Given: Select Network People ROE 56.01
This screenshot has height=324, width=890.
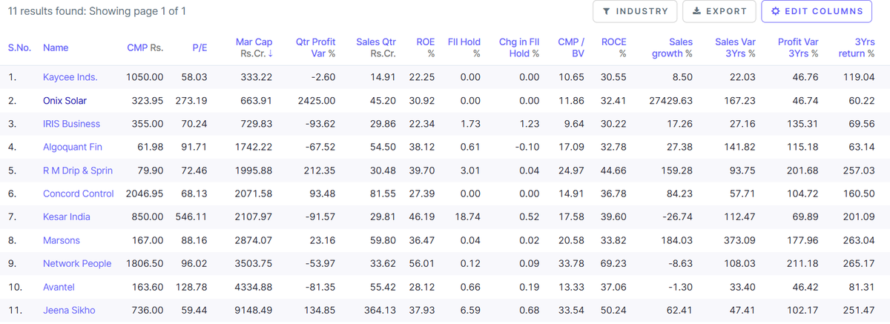Looking at the screenshot, I should [x=423, y=263].
